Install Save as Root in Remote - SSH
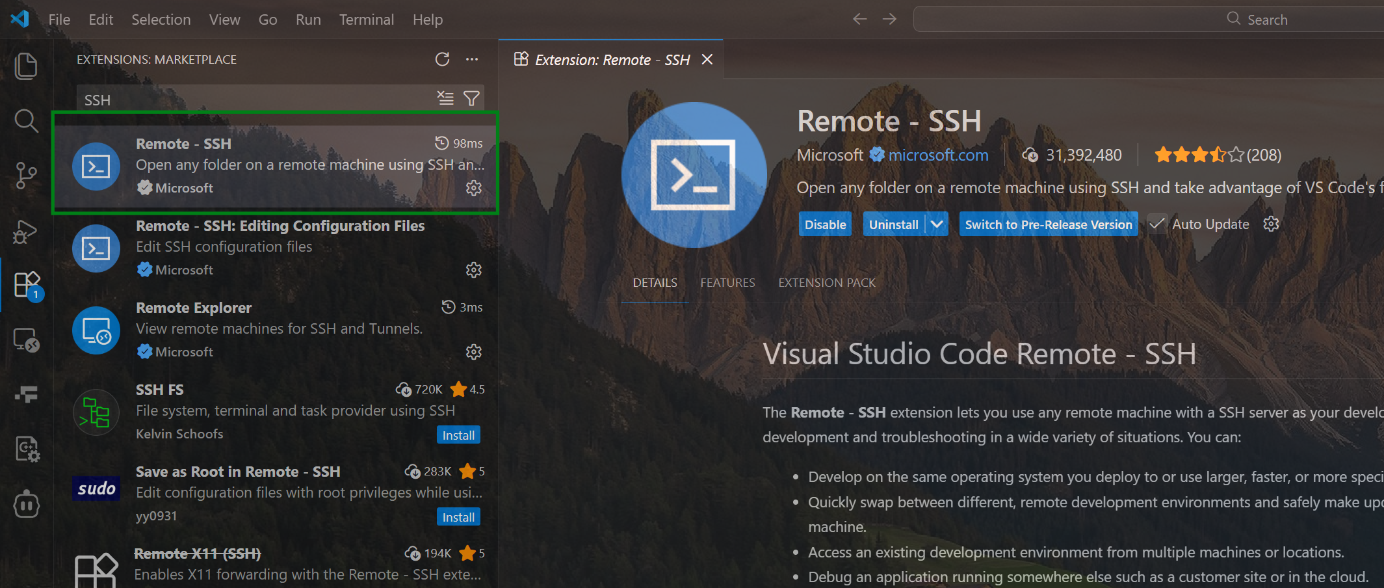 click(x=458, y=517)
